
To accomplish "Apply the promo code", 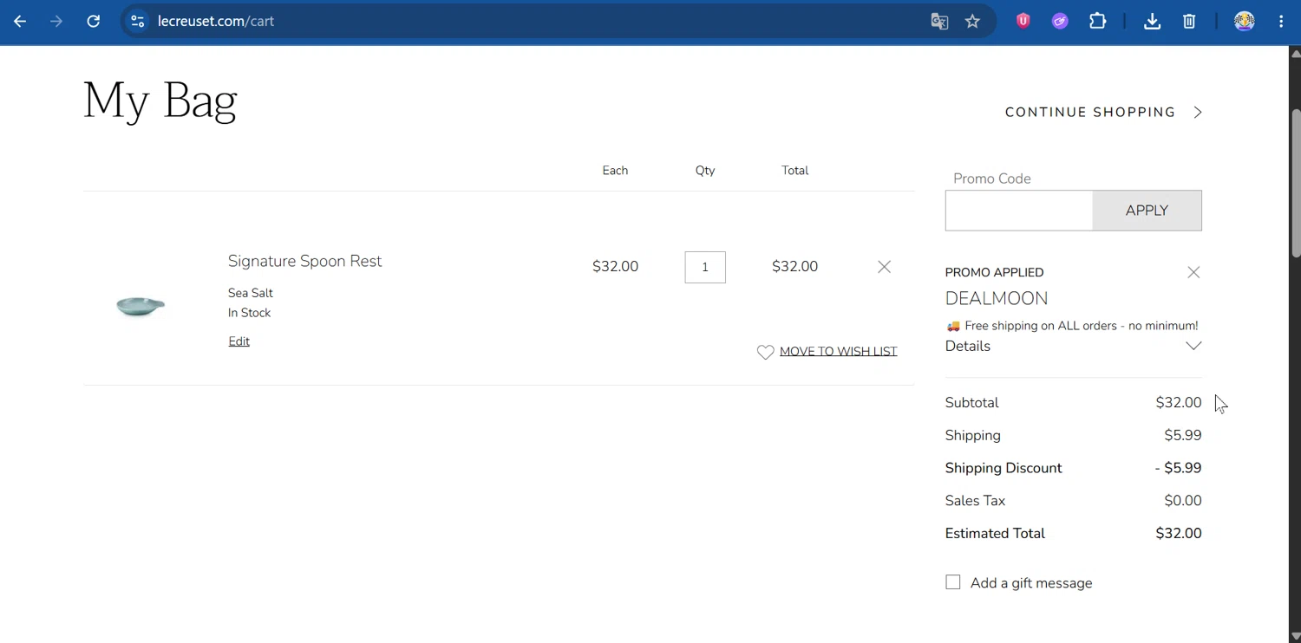I will (1147, 211).
